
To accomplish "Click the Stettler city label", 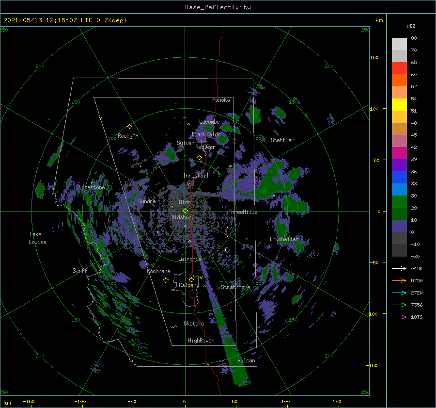I will click(282, 140).
